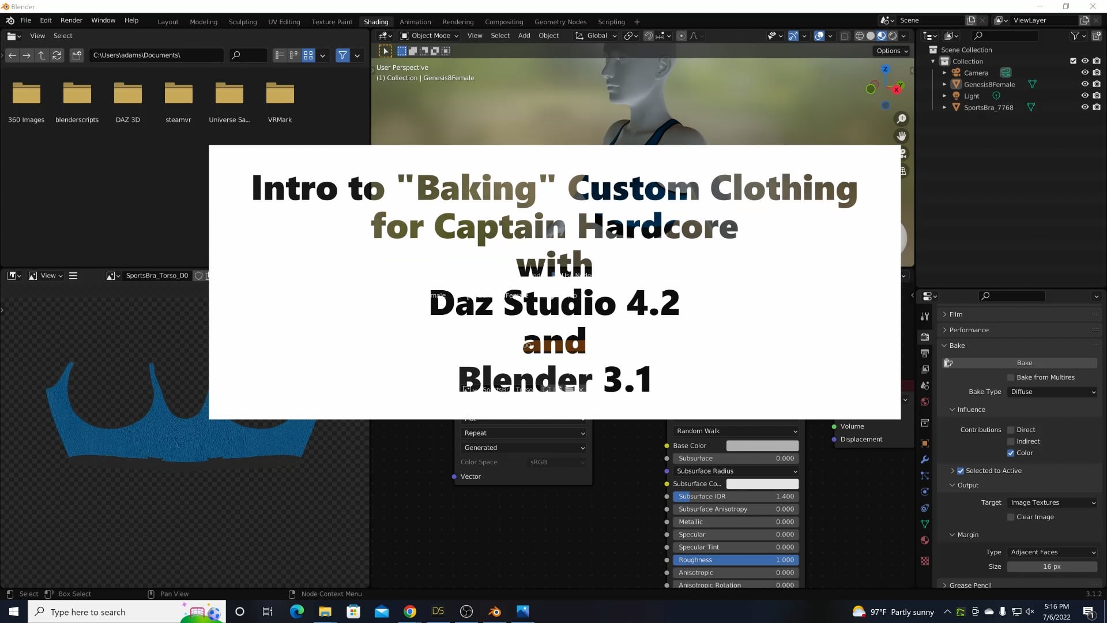
Task: Open the Object Data properties tab
Action: (925, 524)
